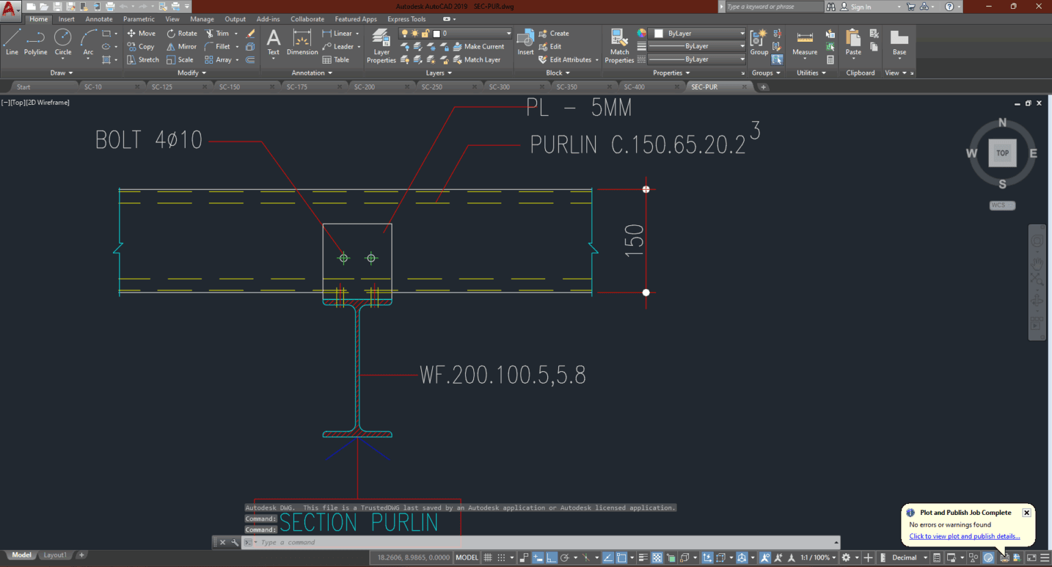This screenshot has height=567, width=1052.
Task: Expand the ByLayer color dropdown
Action: click(x=742, y=32)
